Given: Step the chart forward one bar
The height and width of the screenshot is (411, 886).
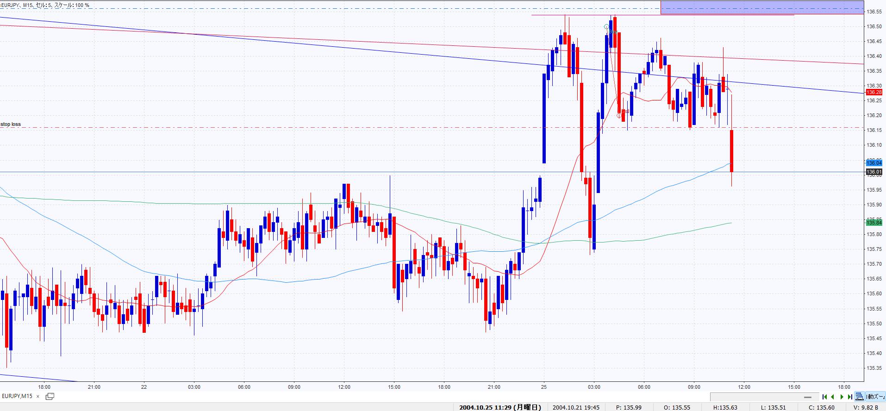Looking at the screenshot, I should [x=842, y=397].
